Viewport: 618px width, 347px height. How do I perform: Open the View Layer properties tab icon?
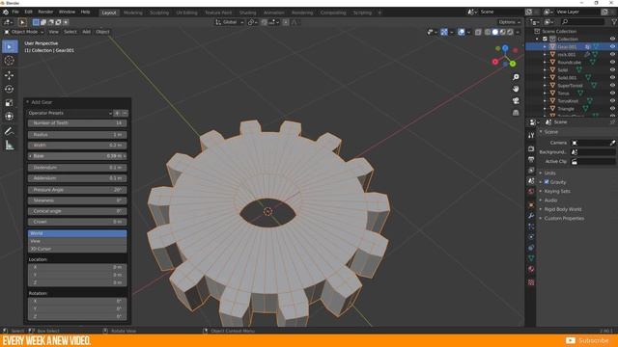(531, 171)
